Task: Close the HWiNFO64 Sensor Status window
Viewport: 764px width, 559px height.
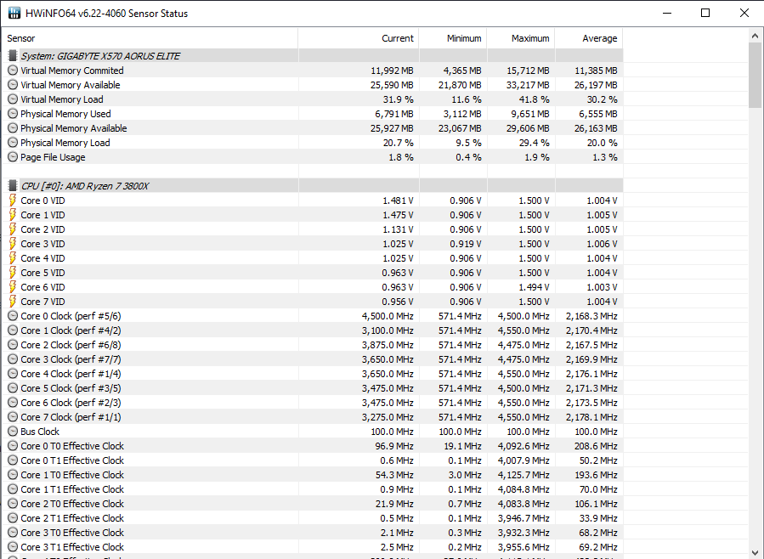Action: (x=744, y=13)
